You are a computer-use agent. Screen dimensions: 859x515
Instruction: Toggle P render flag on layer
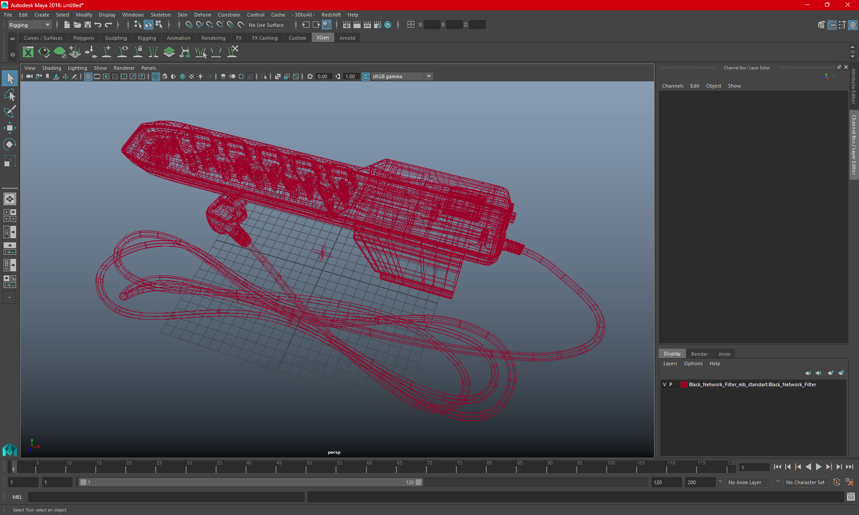pos(671,384)
